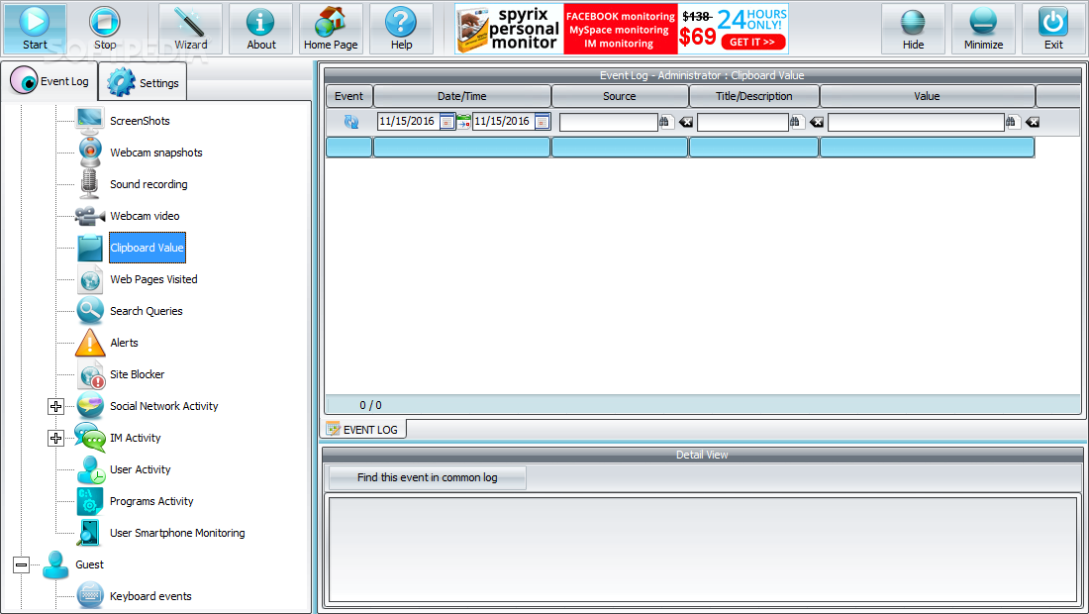
Task: Click the Stop monitoring button
Action: click(x=105, y=29)
